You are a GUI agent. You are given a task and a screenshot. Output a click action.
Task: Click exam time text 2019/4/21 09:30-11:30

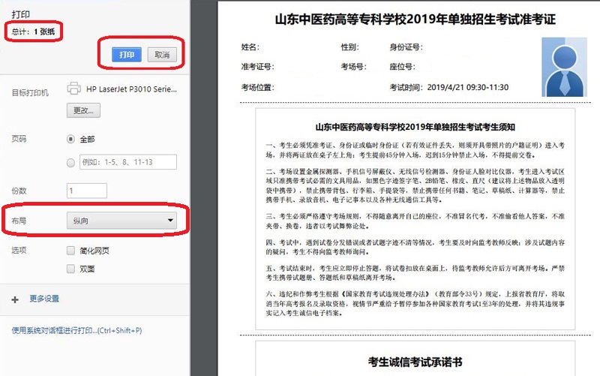click(467, 87)
